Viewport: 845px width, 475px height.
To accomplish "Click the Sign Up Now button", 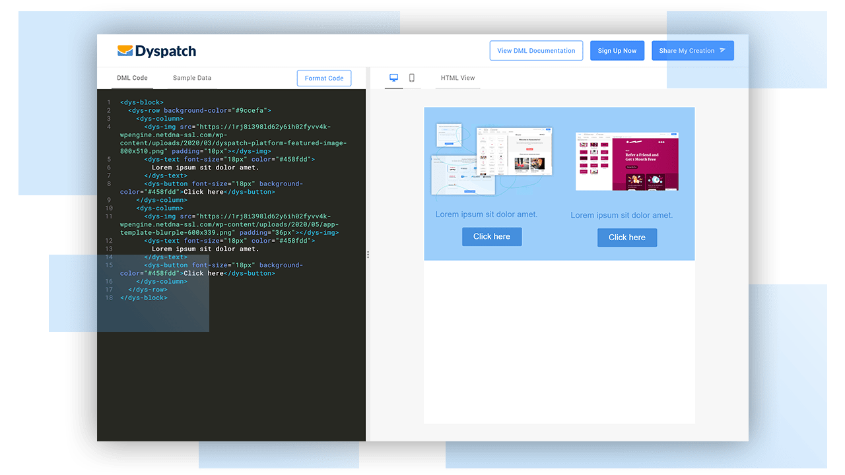I will [x=617, y=50].
